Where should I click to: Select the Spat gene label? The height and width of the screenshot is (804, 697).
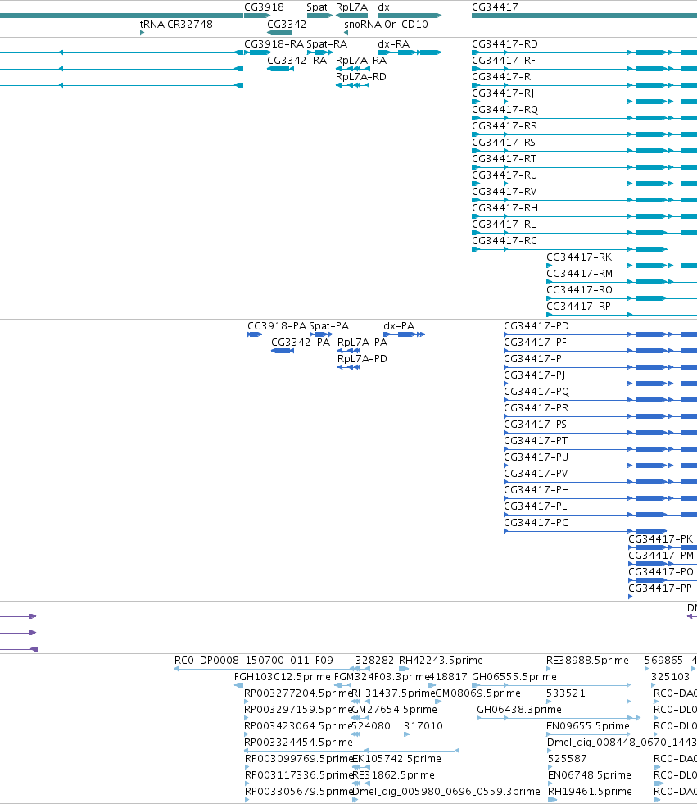pyautogui.click(x=317, y=7)
